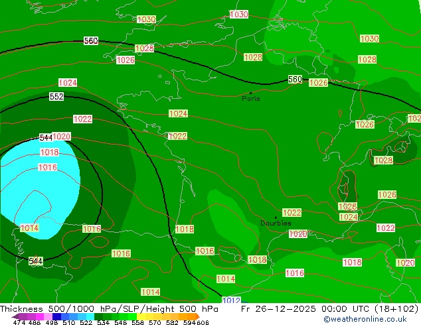The width and height of the screenshot is (421, 325).
Task: Click the 1024 label just below a 1028 label
Action: coord(349,217)
